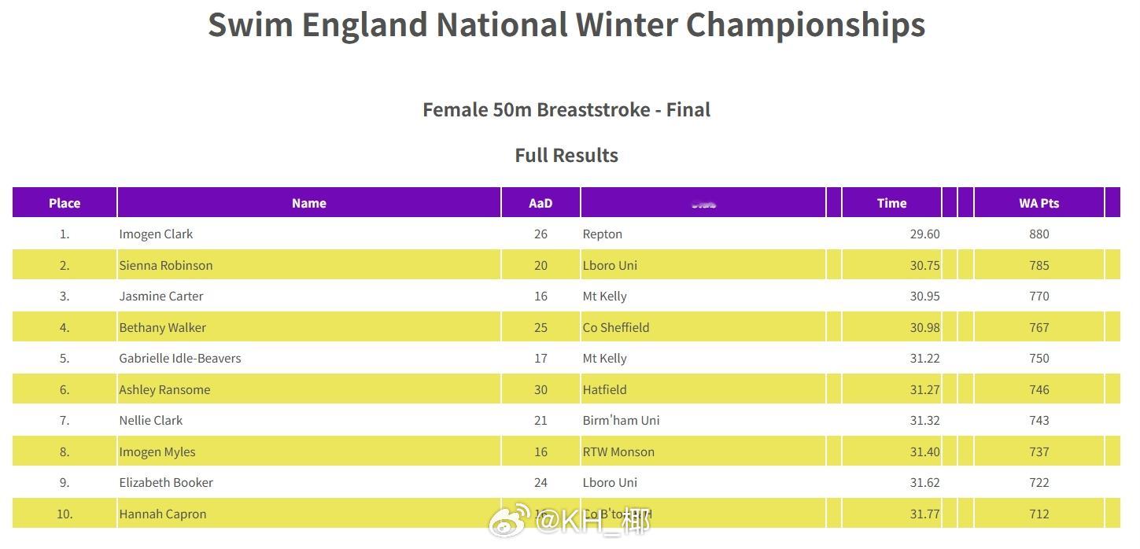
Task: Select the Co Sheffield club cell
Action: (616, 328)
